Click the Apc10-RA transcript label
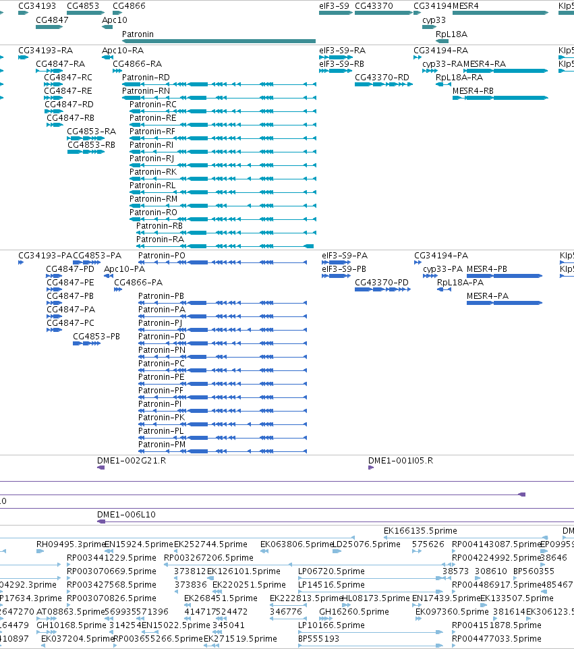The image size is (574, 649). pos(123,51)
